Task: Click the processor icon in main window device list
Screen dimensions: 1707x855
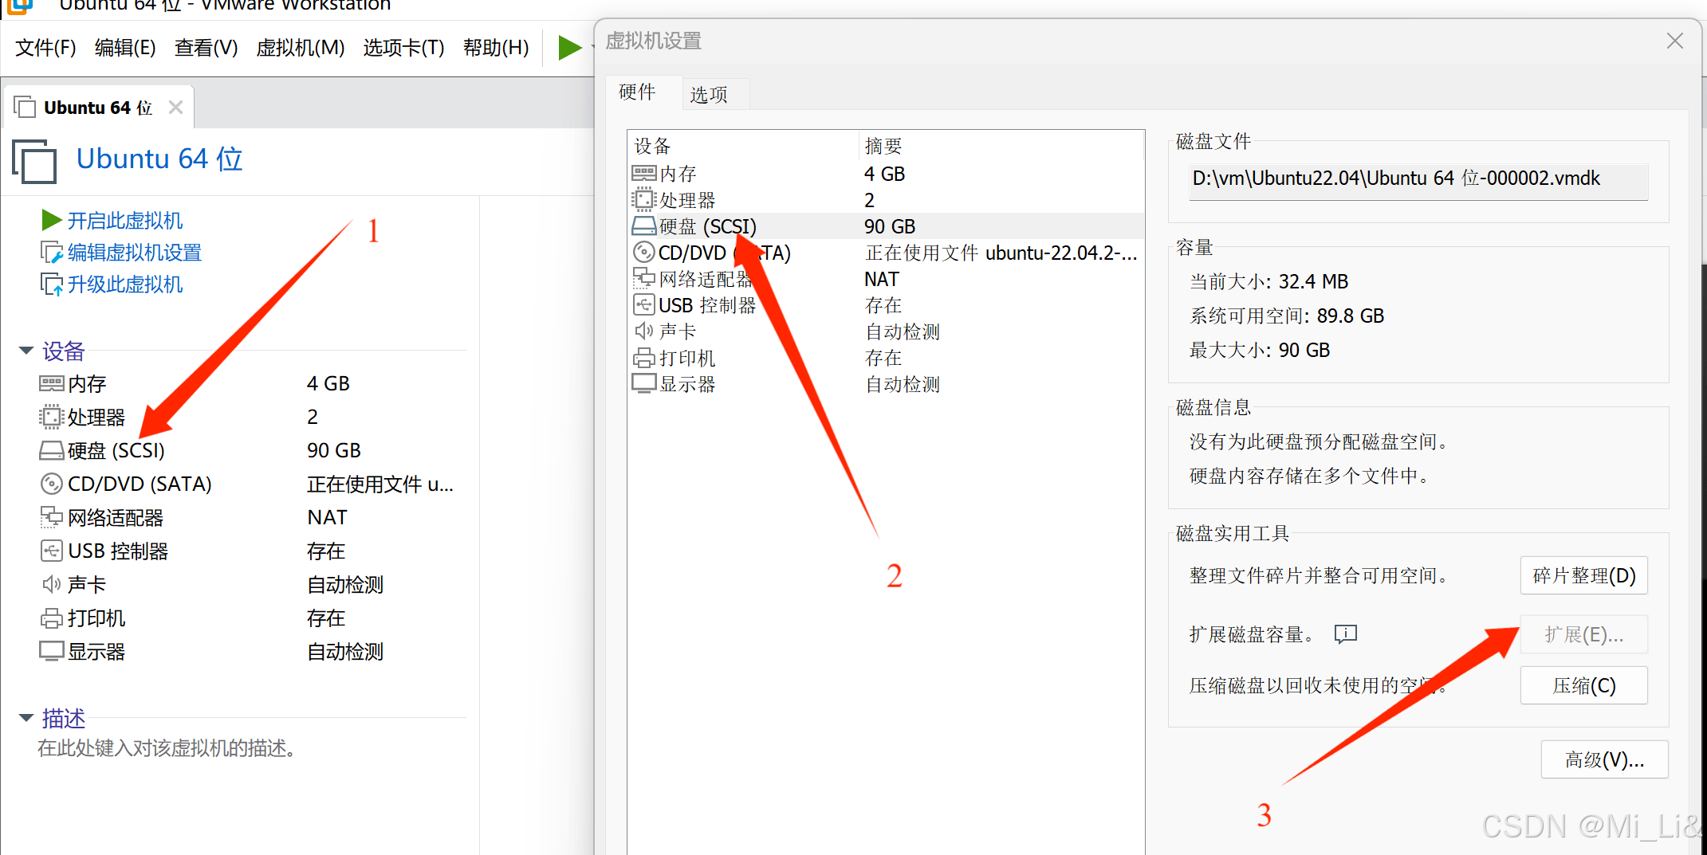Action: [51, 417]
